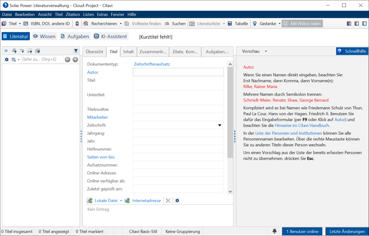Click the X remove attachment icon
The width and height of the screenshot is (369, 236).
click(x=168, y=200)
